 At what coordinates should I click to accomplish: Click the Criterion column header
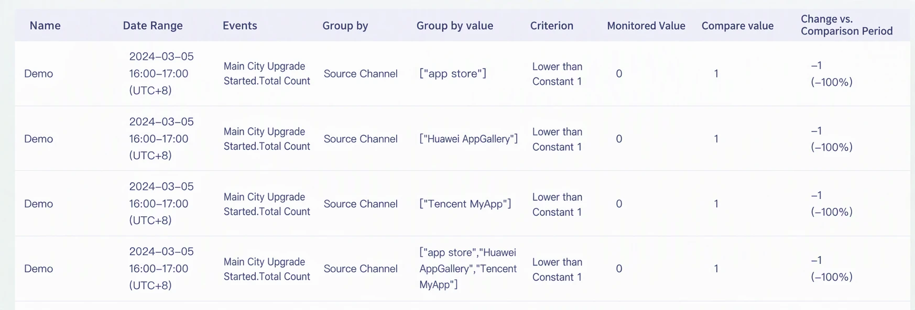coord(551,26)
